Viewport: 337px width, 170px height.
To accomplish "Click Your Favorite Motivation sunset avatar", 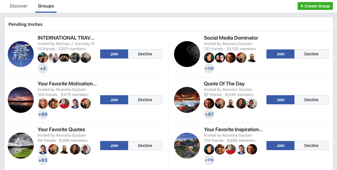I will [21, 100].
